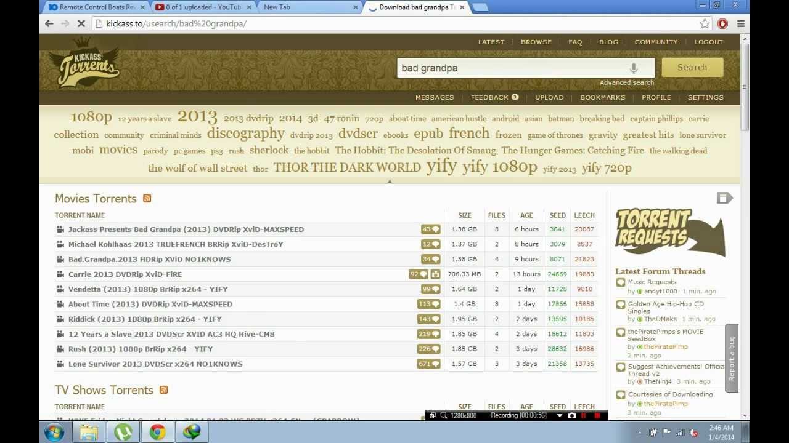This screenshot has height=443, width=789.
Task: Show hidden tray icons arrow
Action: (x=639, y=433)
